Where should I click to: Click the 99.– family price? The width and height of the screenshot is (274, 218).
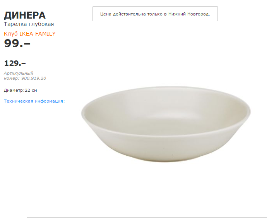(x=17, y=43)
